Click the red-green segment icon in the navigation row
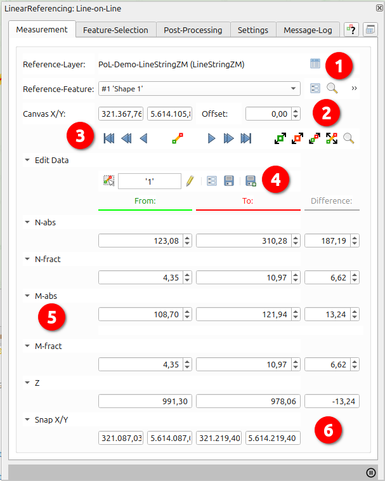The width and height of the screenshot is (385, 481). pos(178,138)
